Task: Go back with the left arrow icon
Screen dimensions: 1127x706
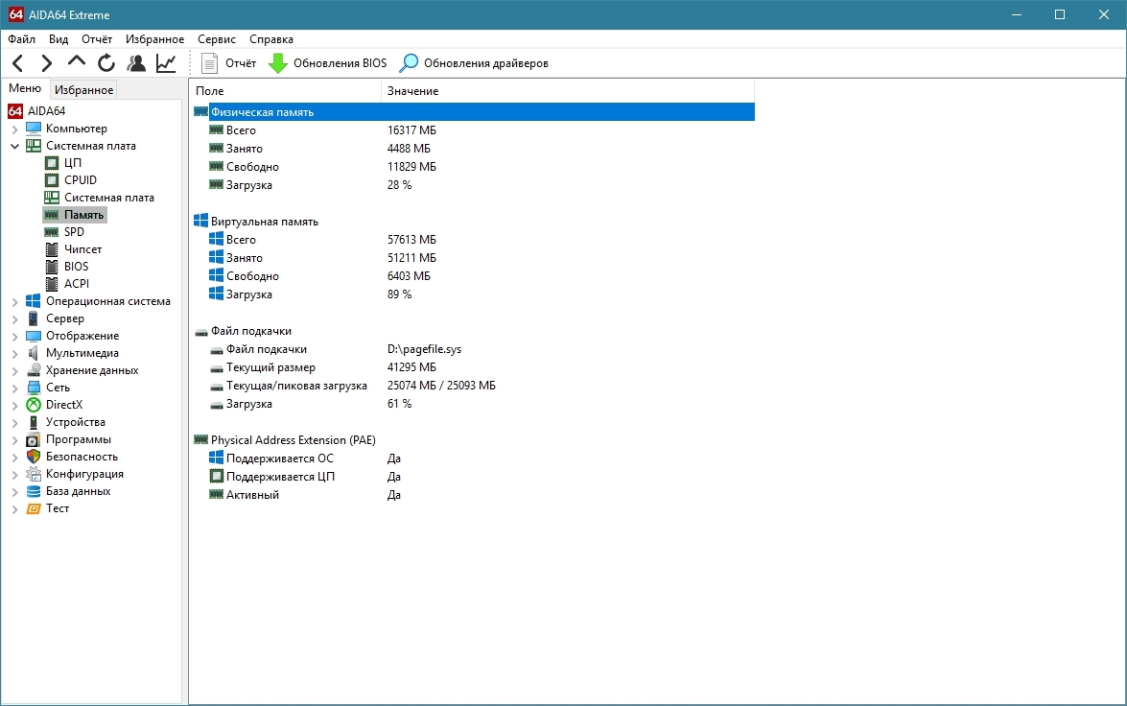Action: [18, 63]
